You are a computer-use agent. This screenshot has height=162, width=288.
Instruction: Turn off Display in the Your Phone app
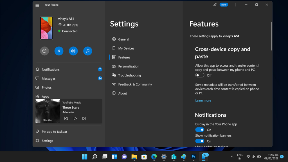[200, 130]
